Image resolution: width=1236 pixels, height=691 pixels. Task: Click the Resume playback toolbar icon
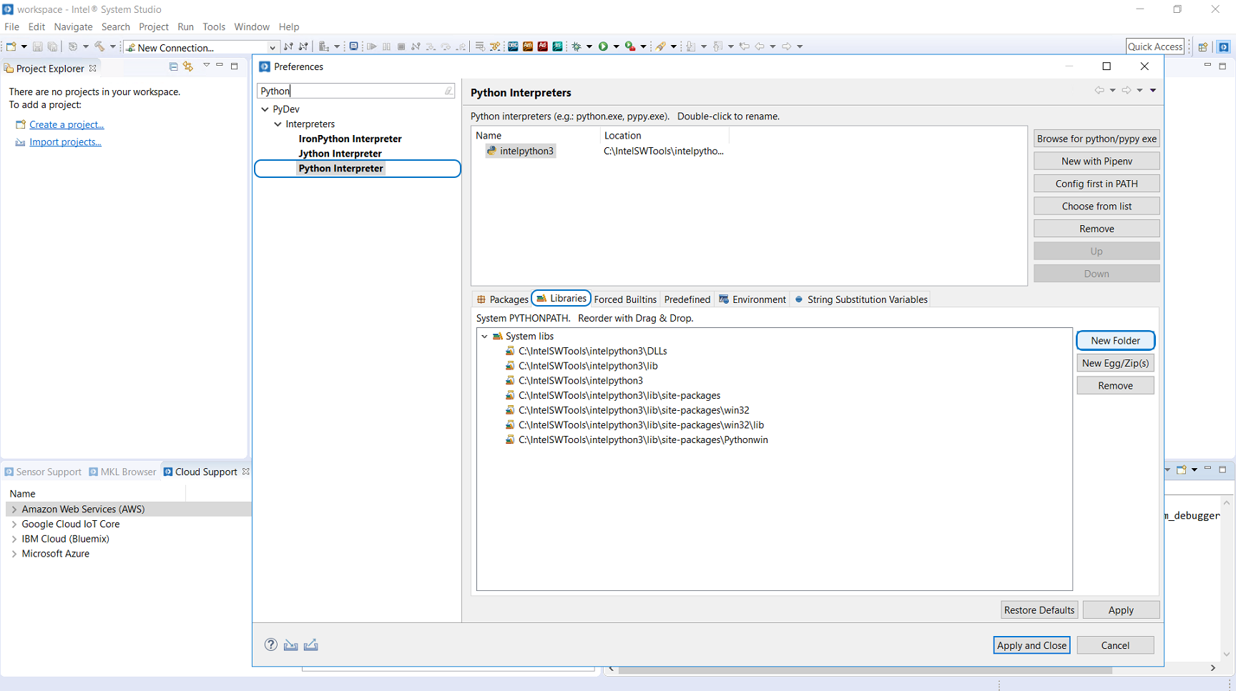click(x=371, y=46)
